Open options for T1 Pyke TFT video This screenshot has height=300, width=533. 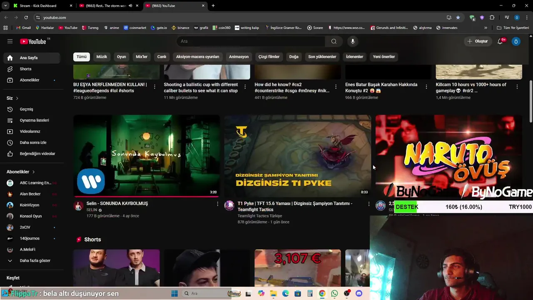[x=369, y=204]
